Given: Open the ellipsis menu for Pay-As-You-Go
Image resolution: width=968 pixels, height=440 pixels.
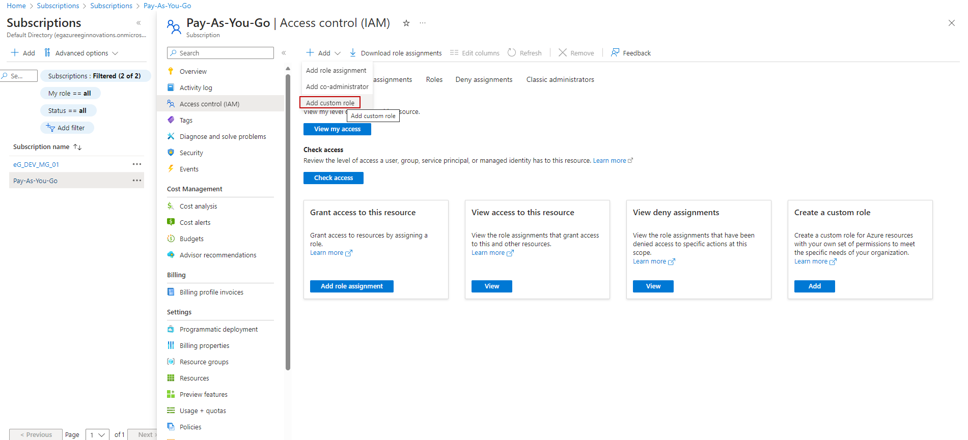Looking at the screenshot, I should [137, 181].
